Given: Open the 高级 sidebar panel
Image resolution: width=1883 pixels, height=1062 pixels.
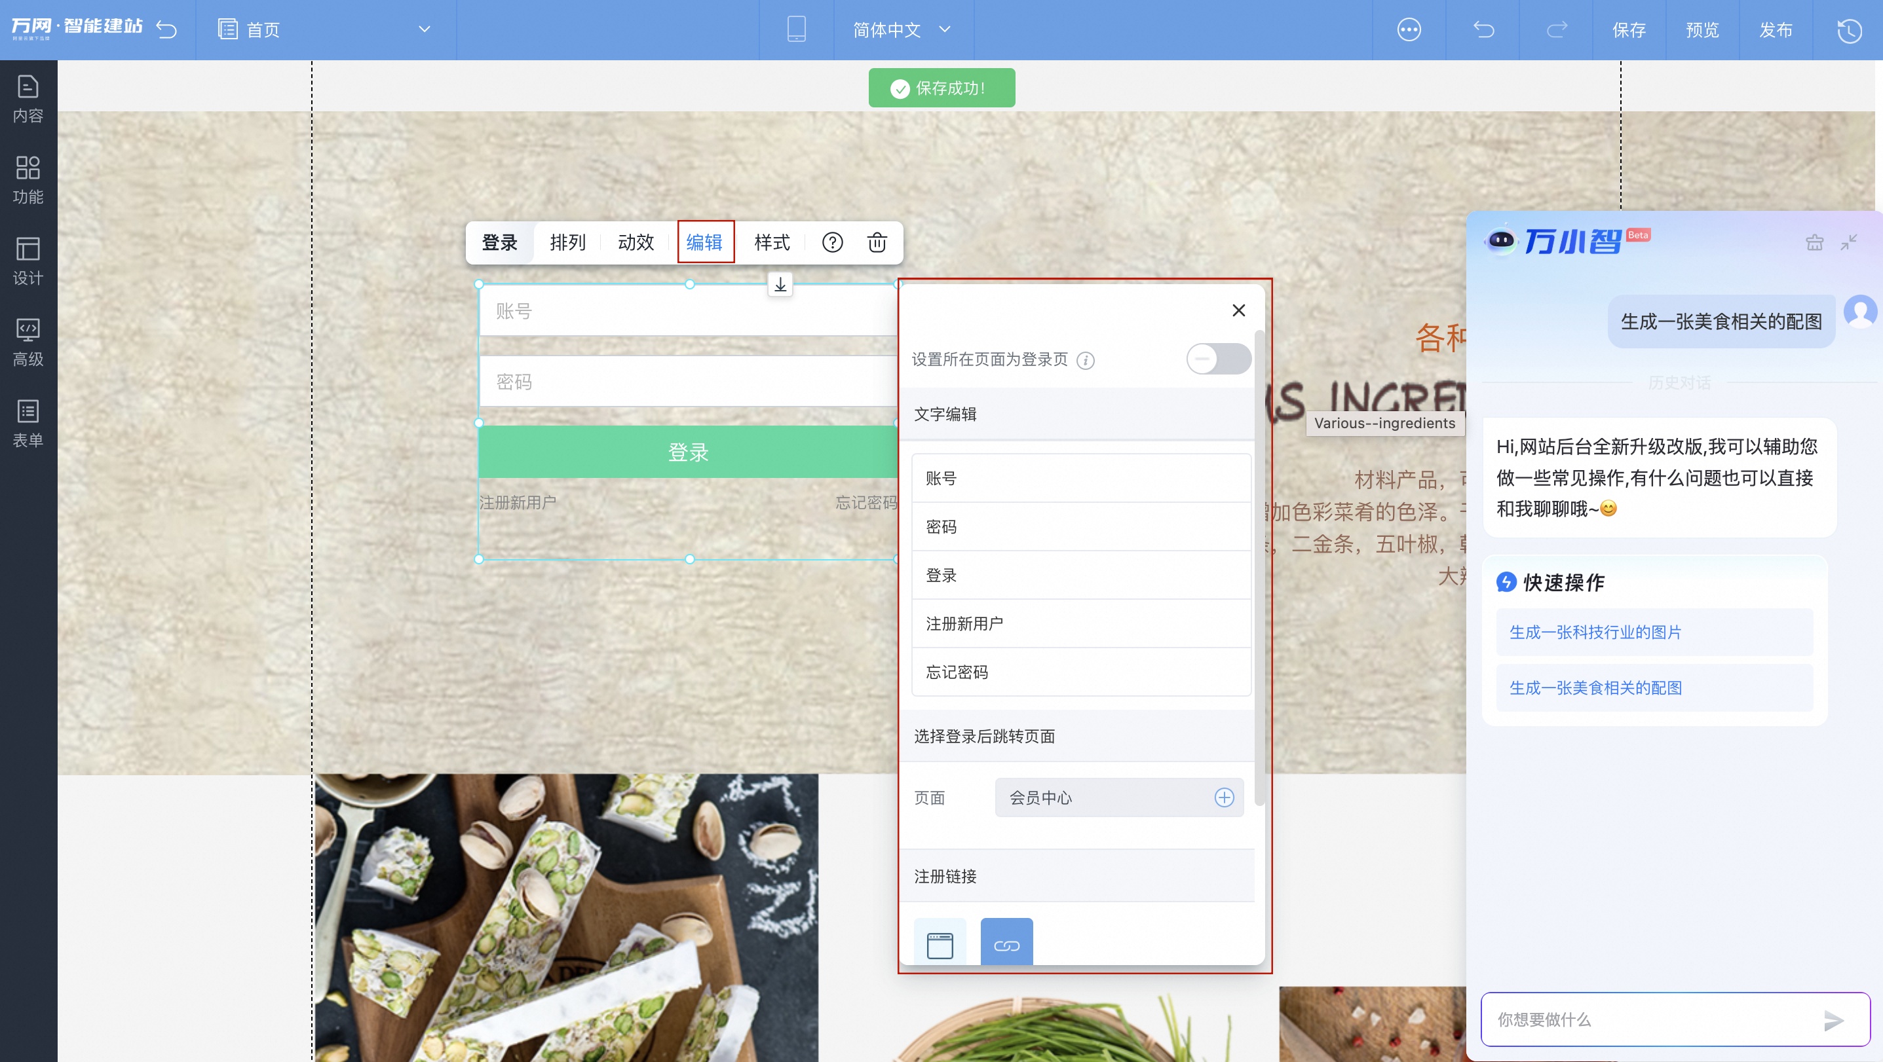Looking at the screenshot, I should point(28,342).
